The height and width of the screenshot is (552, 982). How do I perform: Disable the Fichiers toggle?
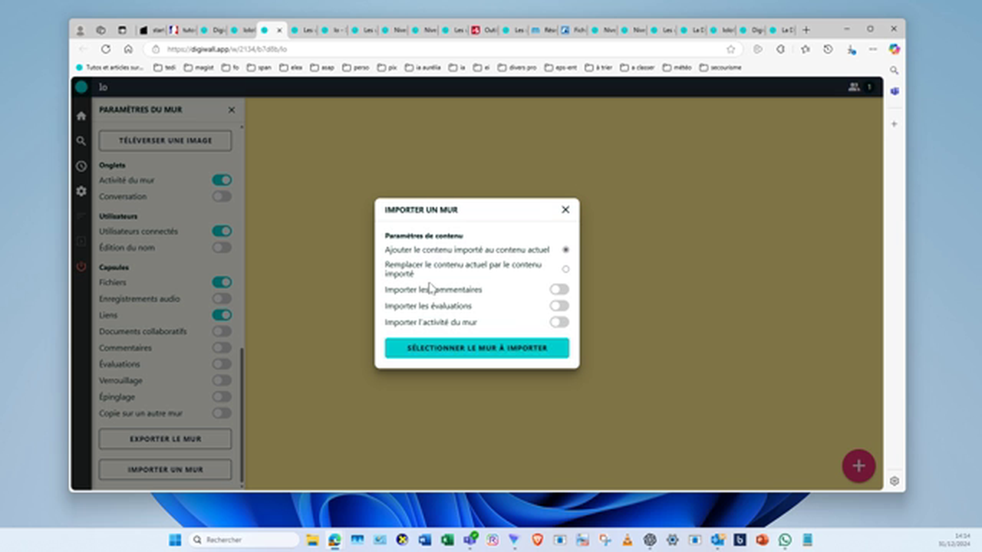coord(221,282)
